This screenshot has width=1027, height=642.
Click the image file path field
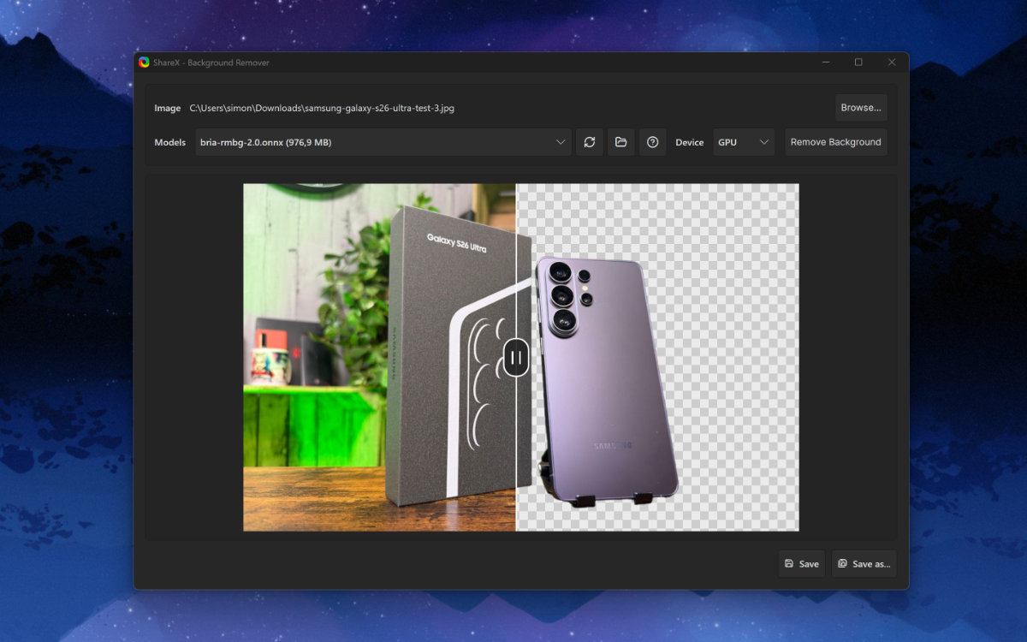point(322,108)
